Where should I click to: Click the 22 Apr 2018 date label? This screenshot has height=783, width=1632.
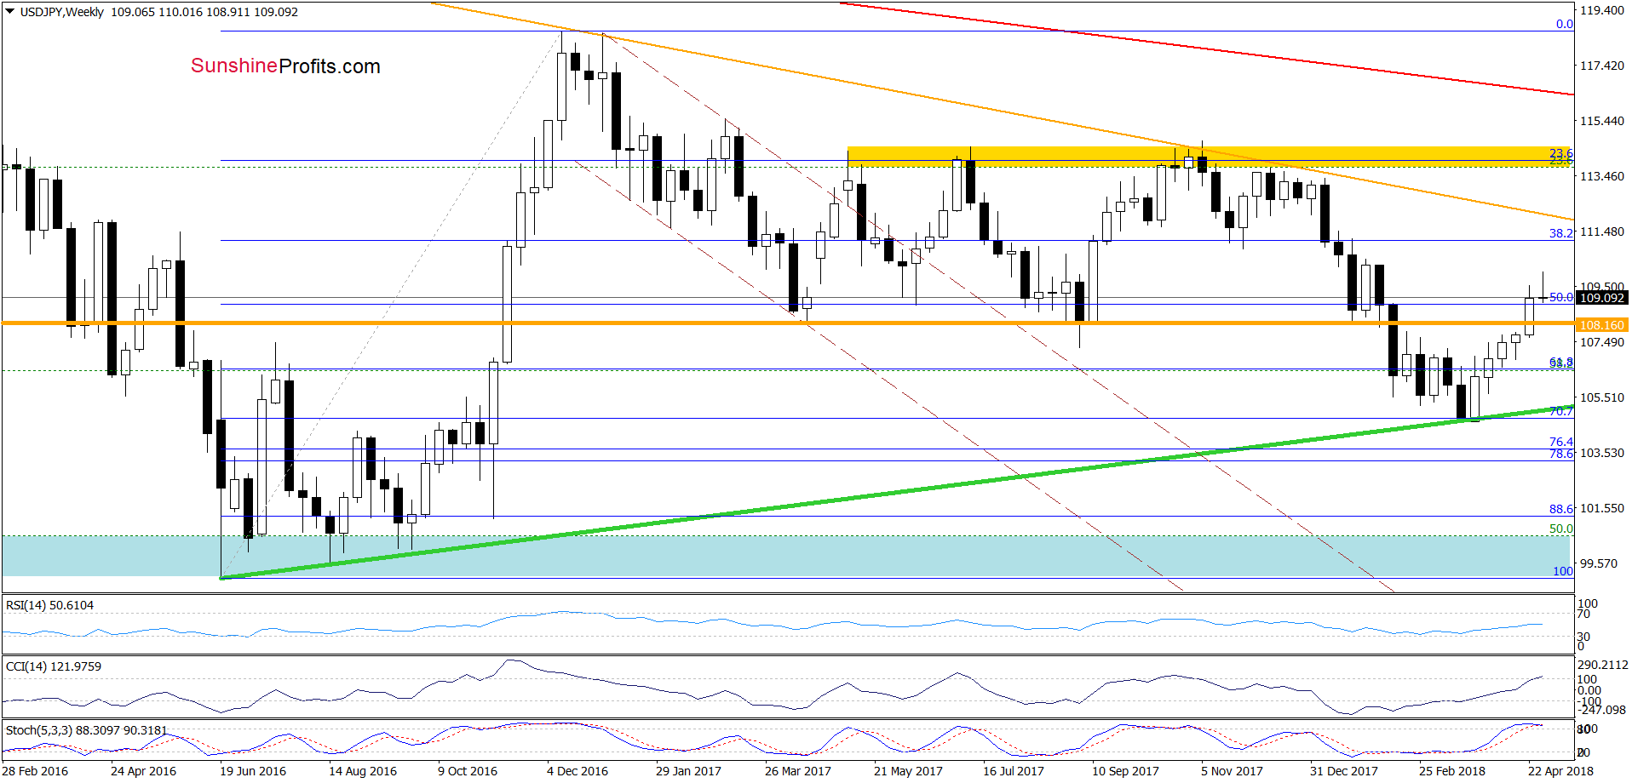(1560, 771)
